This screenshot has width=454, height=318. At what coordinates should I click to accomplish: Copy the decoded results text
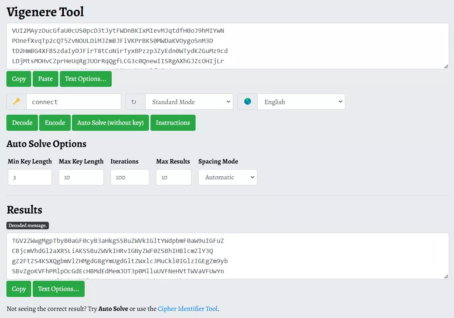pyautogui.click(x=19, y=289)
